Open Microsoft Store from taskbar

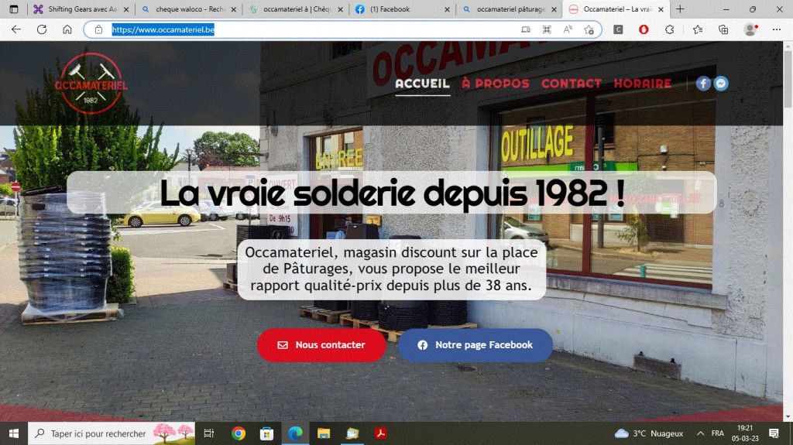(x=266, y=433)
